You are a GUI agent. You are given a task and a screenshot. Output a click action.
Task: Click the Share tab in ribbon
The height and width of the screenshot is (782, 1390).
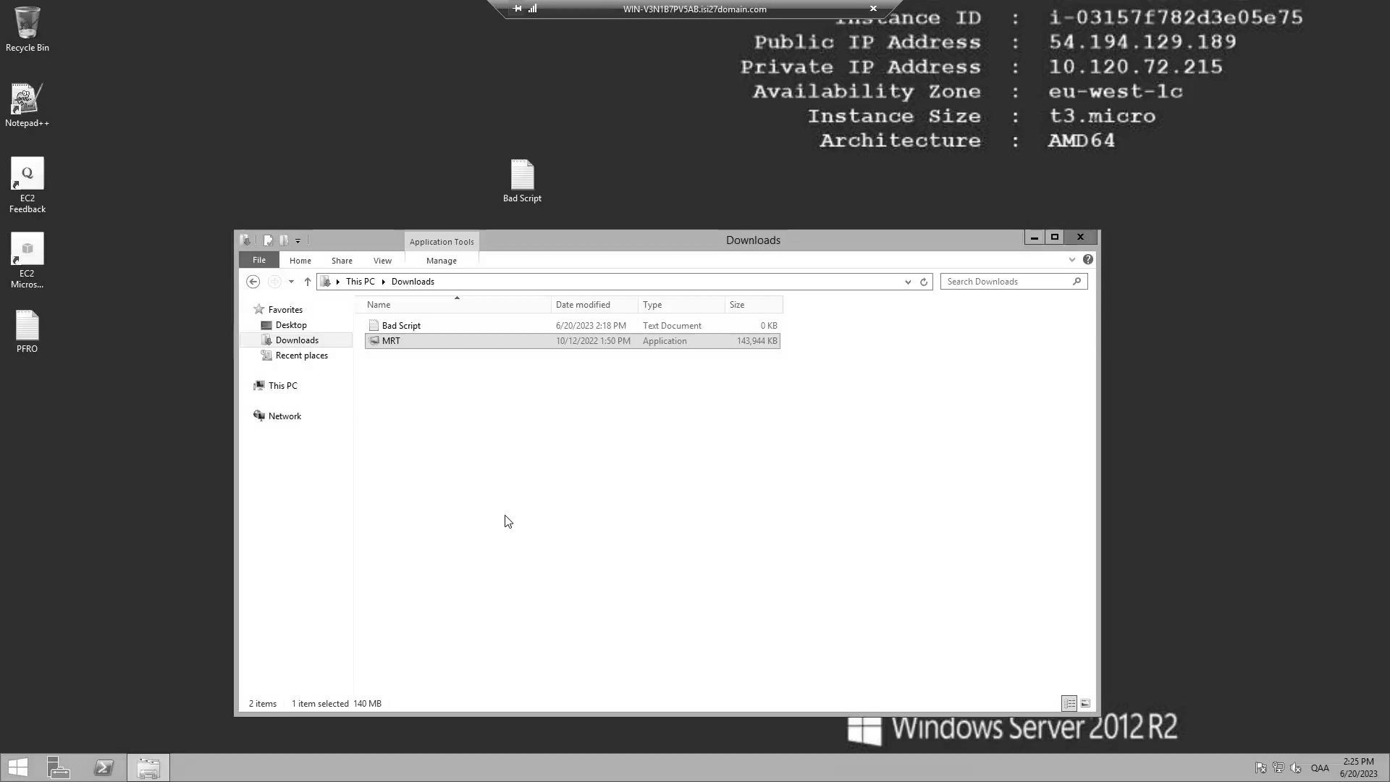[x=342, y=260]
